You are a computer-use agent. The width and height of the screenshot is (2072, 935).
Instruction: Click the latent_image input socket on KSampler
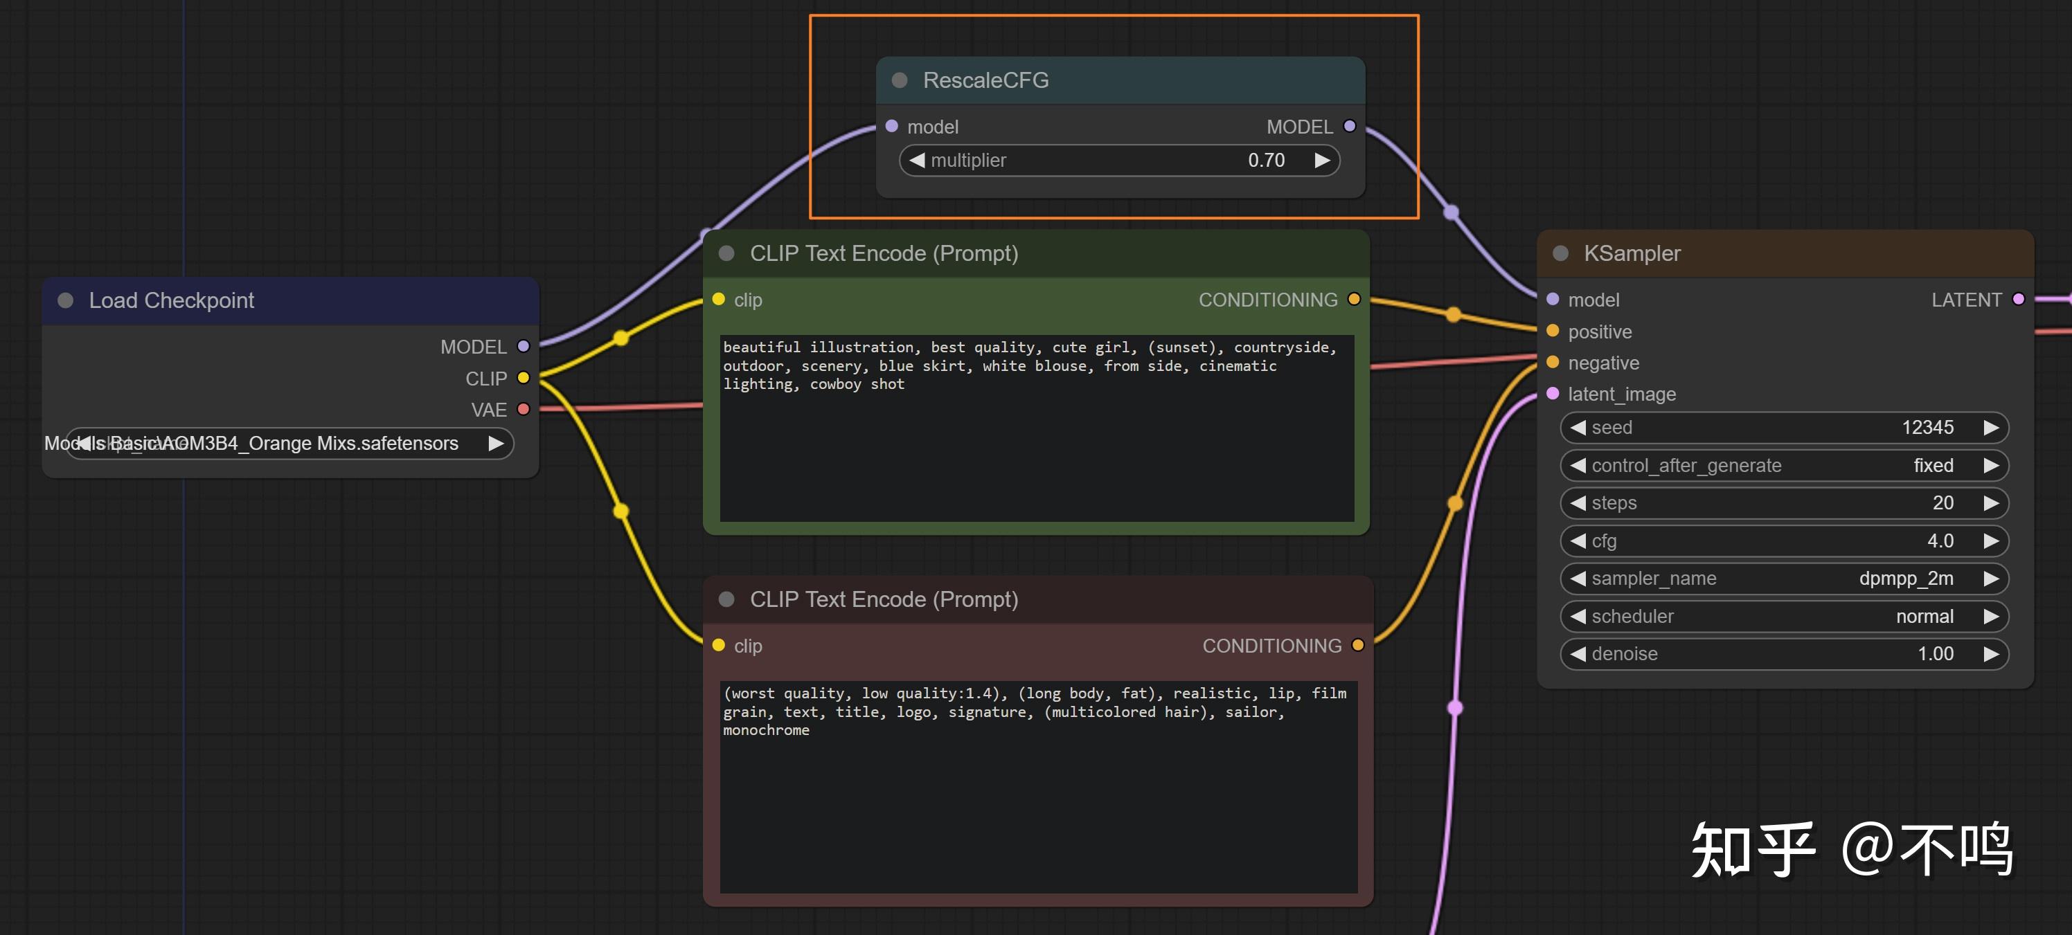pyautogui.click(x=1553, y=394)
